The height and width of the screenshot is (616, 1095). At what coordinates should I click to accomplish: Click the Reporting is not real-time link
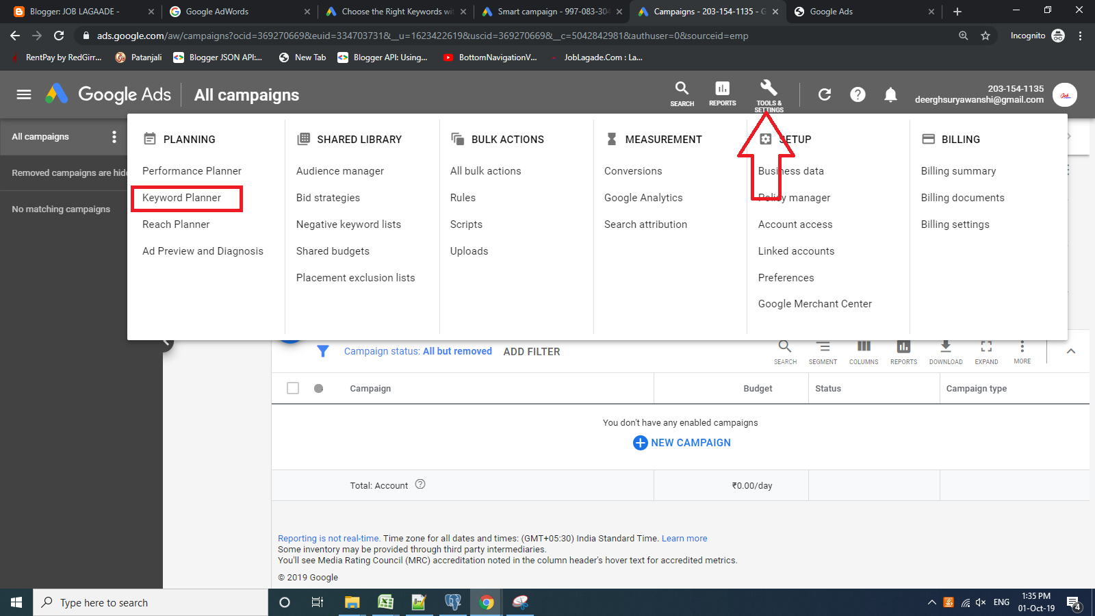(328, 539)
